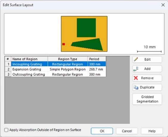This screenshot has width=168, height=137.
Task: Confirm with the OK button
Action: [102, 131]
